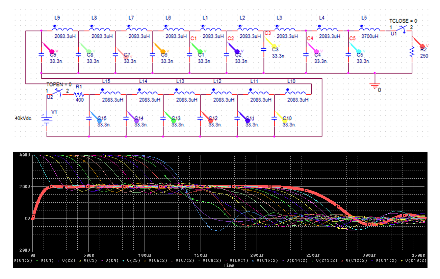
Task: Select switch U1 with TCLOSE
Action: (x=401, y=30)
